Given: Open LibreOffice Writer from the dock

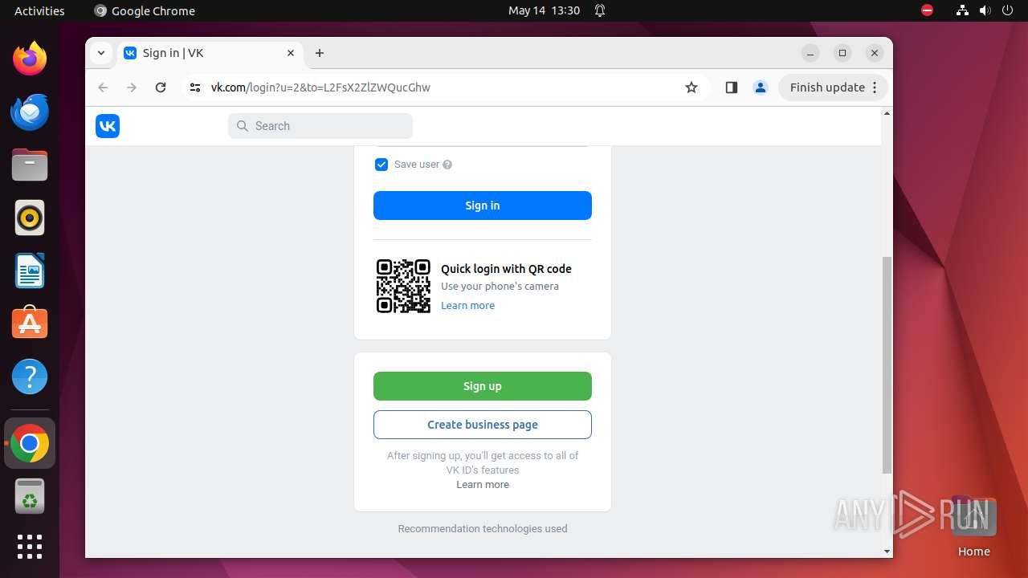Looking at the screenshot, I should [30, 271].
